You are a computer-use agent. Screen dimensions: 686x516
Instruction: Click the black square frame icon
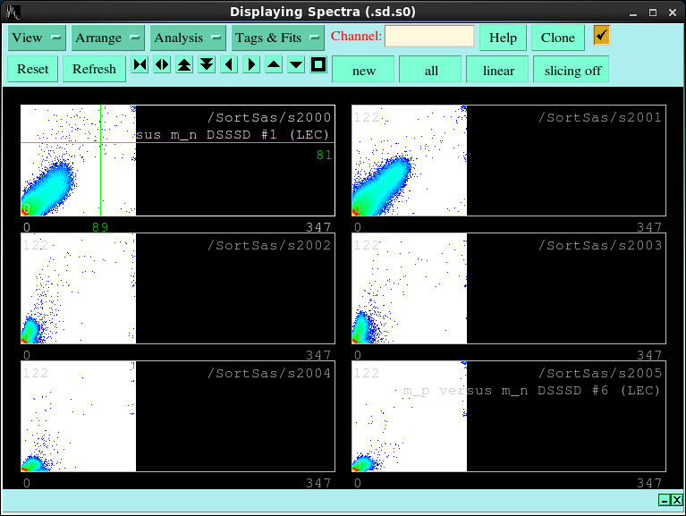click(x=318, y=65)
